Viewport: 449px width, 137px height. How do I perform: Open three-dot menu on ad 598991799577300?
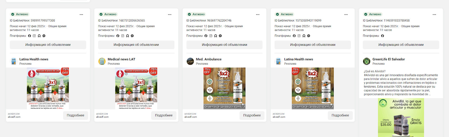[81, 15]
